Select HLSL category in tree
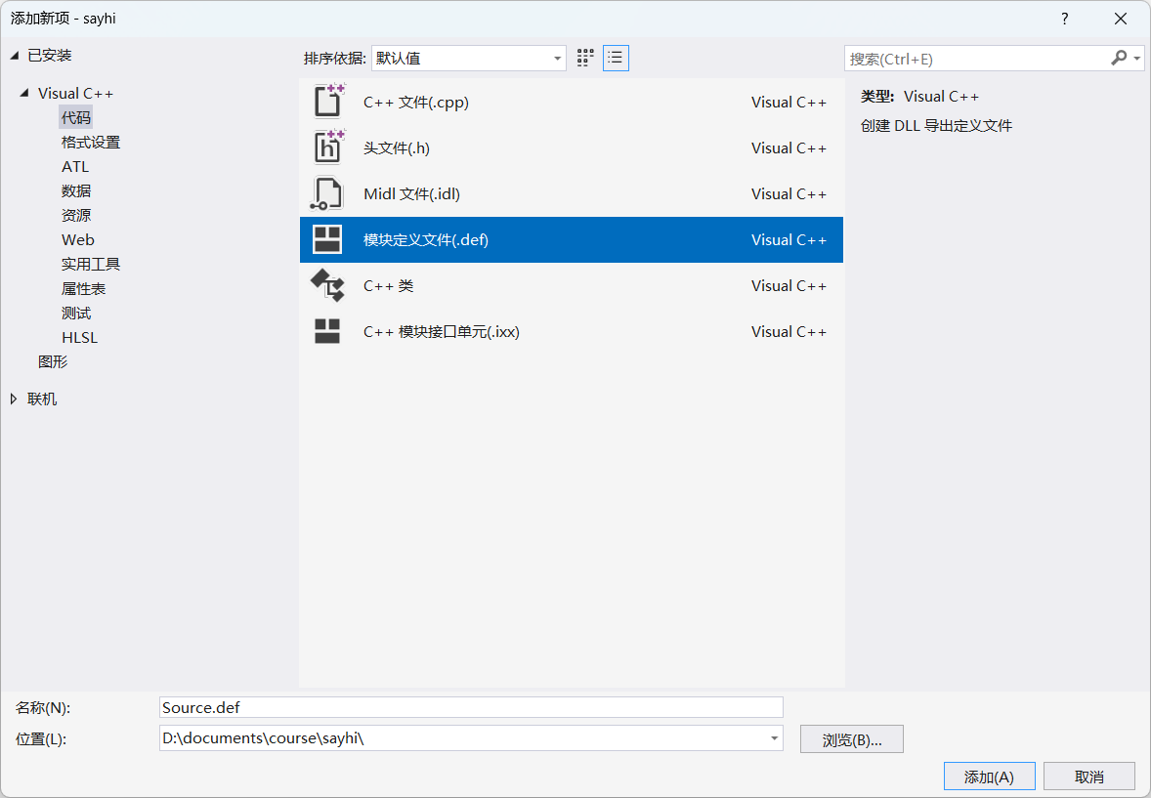Screen dimensions: 1151x798 tap(79, 338)
